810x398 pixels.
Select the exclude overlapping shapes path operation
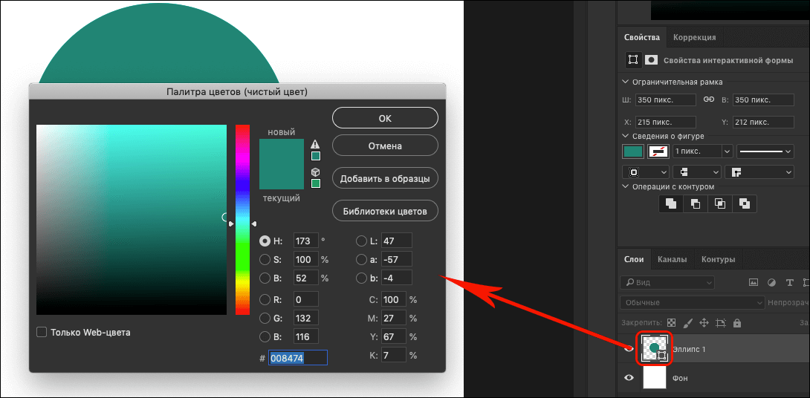tap(745, 203)
